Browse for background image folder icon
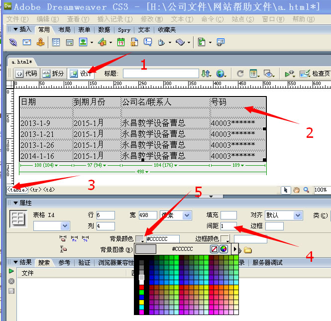The image size is (331, 321). click(x=248, y=250)
